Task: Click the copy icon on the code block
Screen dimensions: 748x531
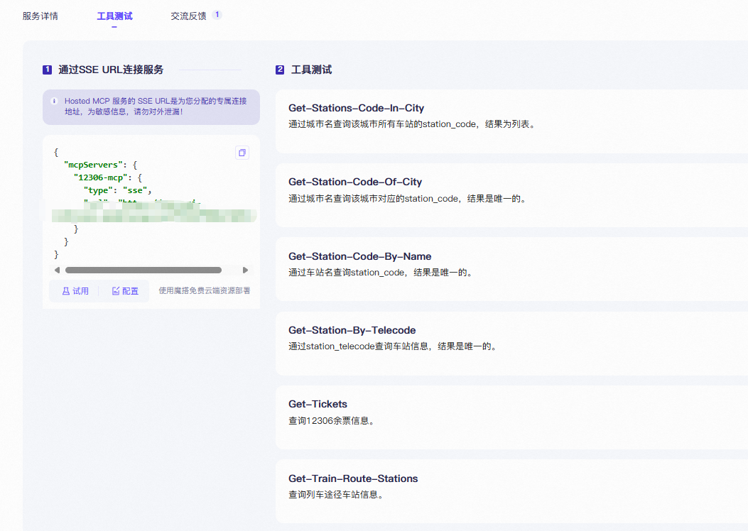Action: tap(242, 153)
